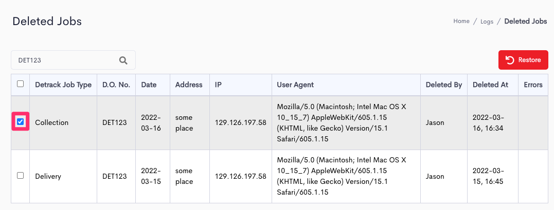Uncheck the Collection job row checkbox
The height and width of the screenshot is (210, 554).
(21, 122)
